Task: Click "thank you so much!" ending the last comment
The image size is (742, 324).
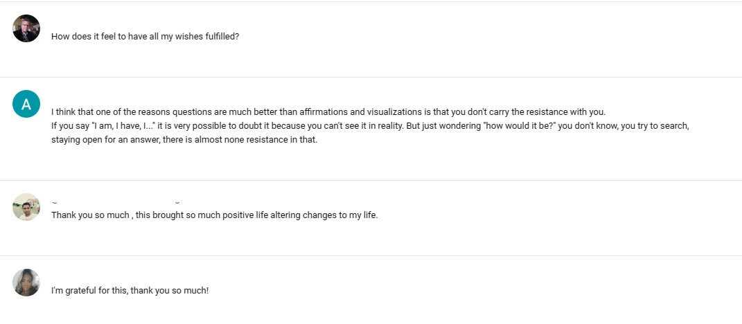Action: [170, 290]
